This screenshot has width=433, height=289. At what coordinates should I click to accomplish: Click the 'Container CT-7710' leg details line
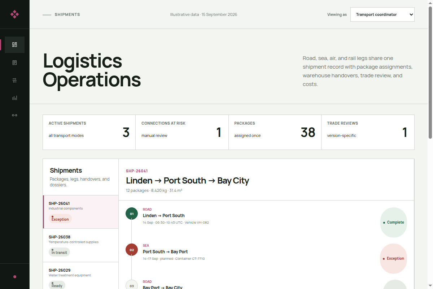(x=174, y=259)
